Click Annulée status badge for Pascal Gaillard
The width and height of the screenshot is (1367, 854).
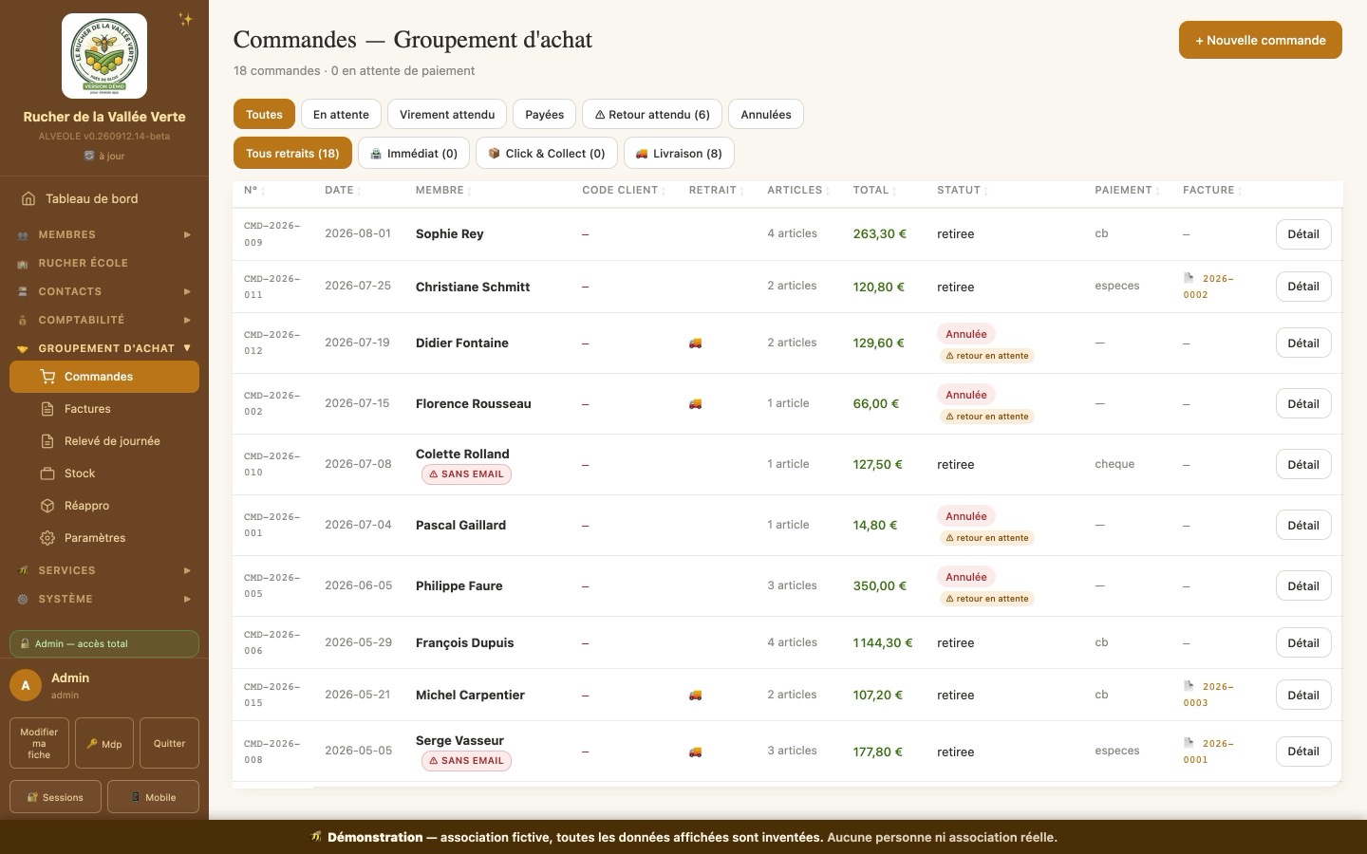click(966, 516)
